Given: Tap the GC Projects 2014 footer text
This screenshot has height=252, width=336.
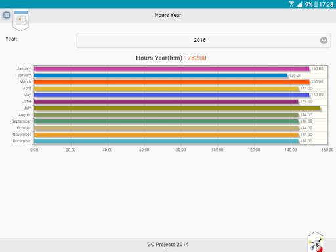Looking at the screenshot, I should tap(168, 245).
